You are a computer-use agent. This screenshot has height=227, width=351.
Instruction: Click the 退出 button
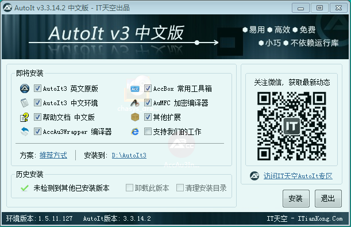click(328, 199)
